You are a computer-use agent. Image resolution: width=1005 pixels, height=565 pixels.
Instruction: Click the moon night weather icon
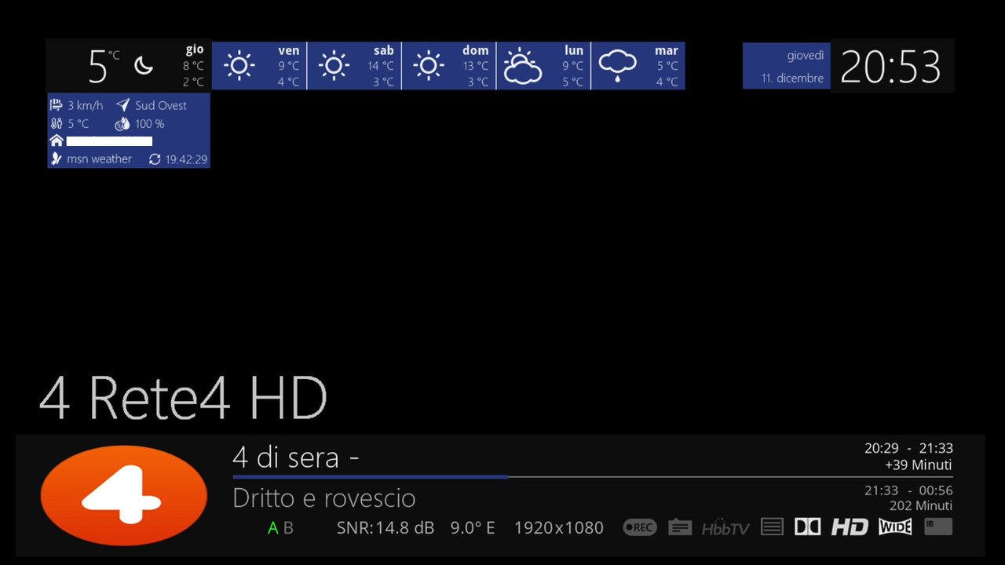[x=144, y=65]
